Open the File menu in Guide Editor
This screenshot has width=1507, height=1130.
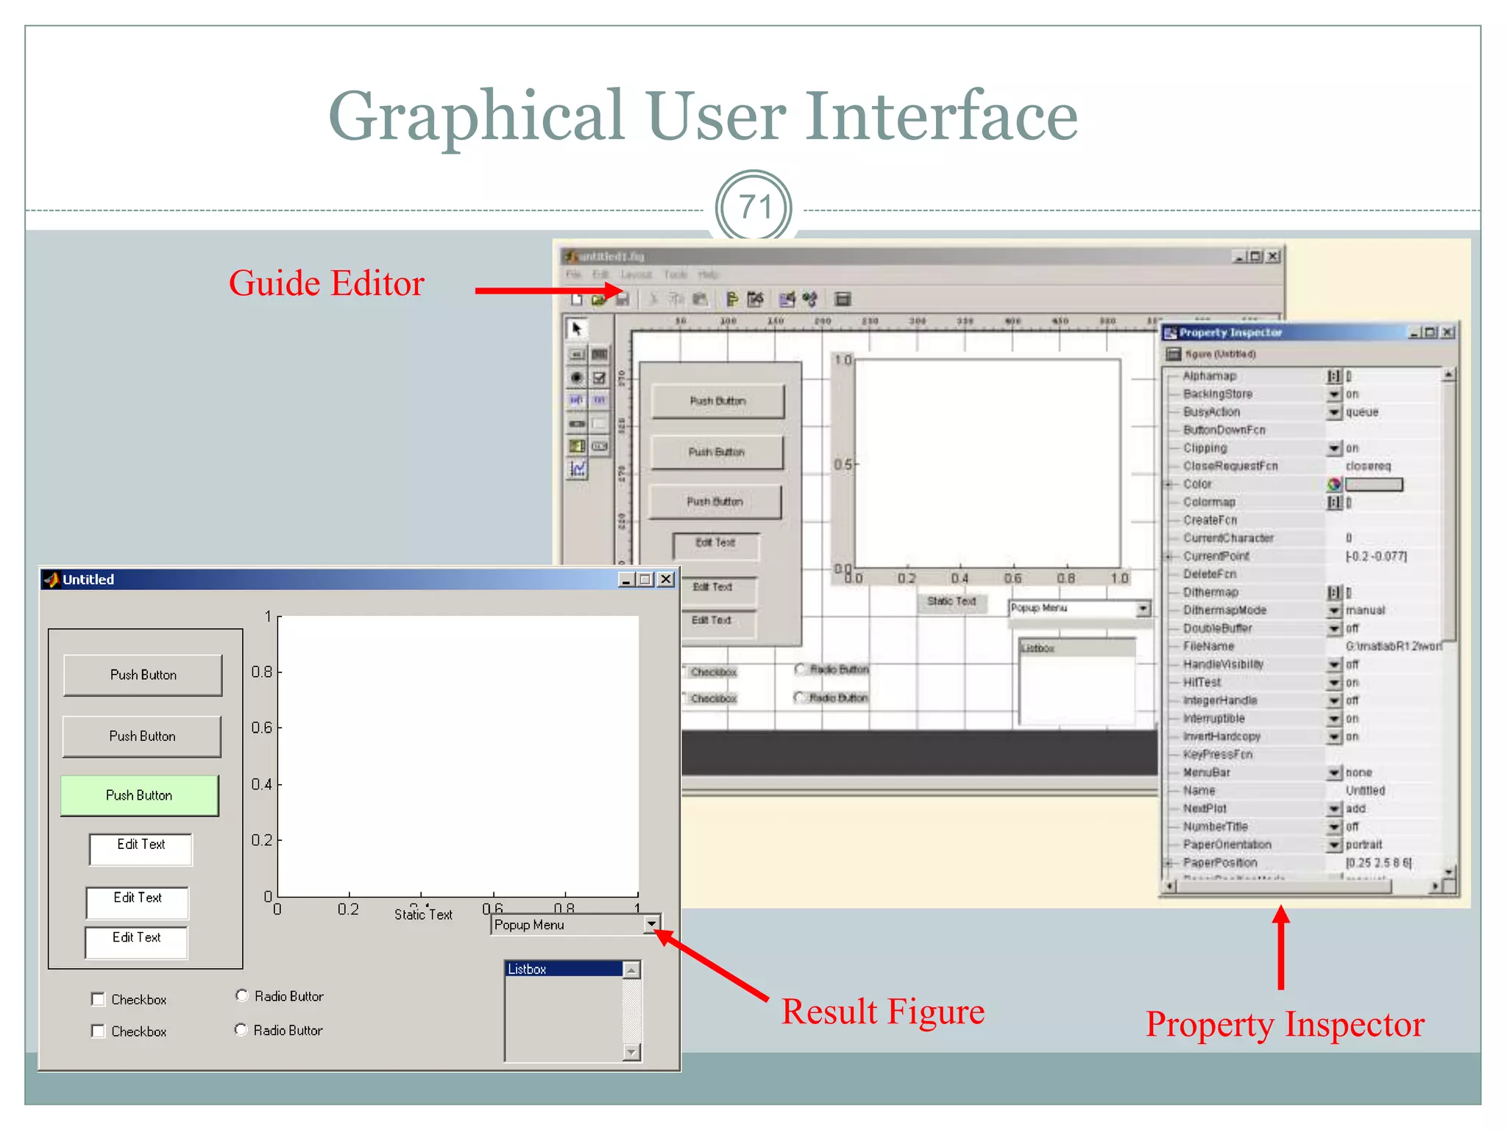[x=573, y=274]
